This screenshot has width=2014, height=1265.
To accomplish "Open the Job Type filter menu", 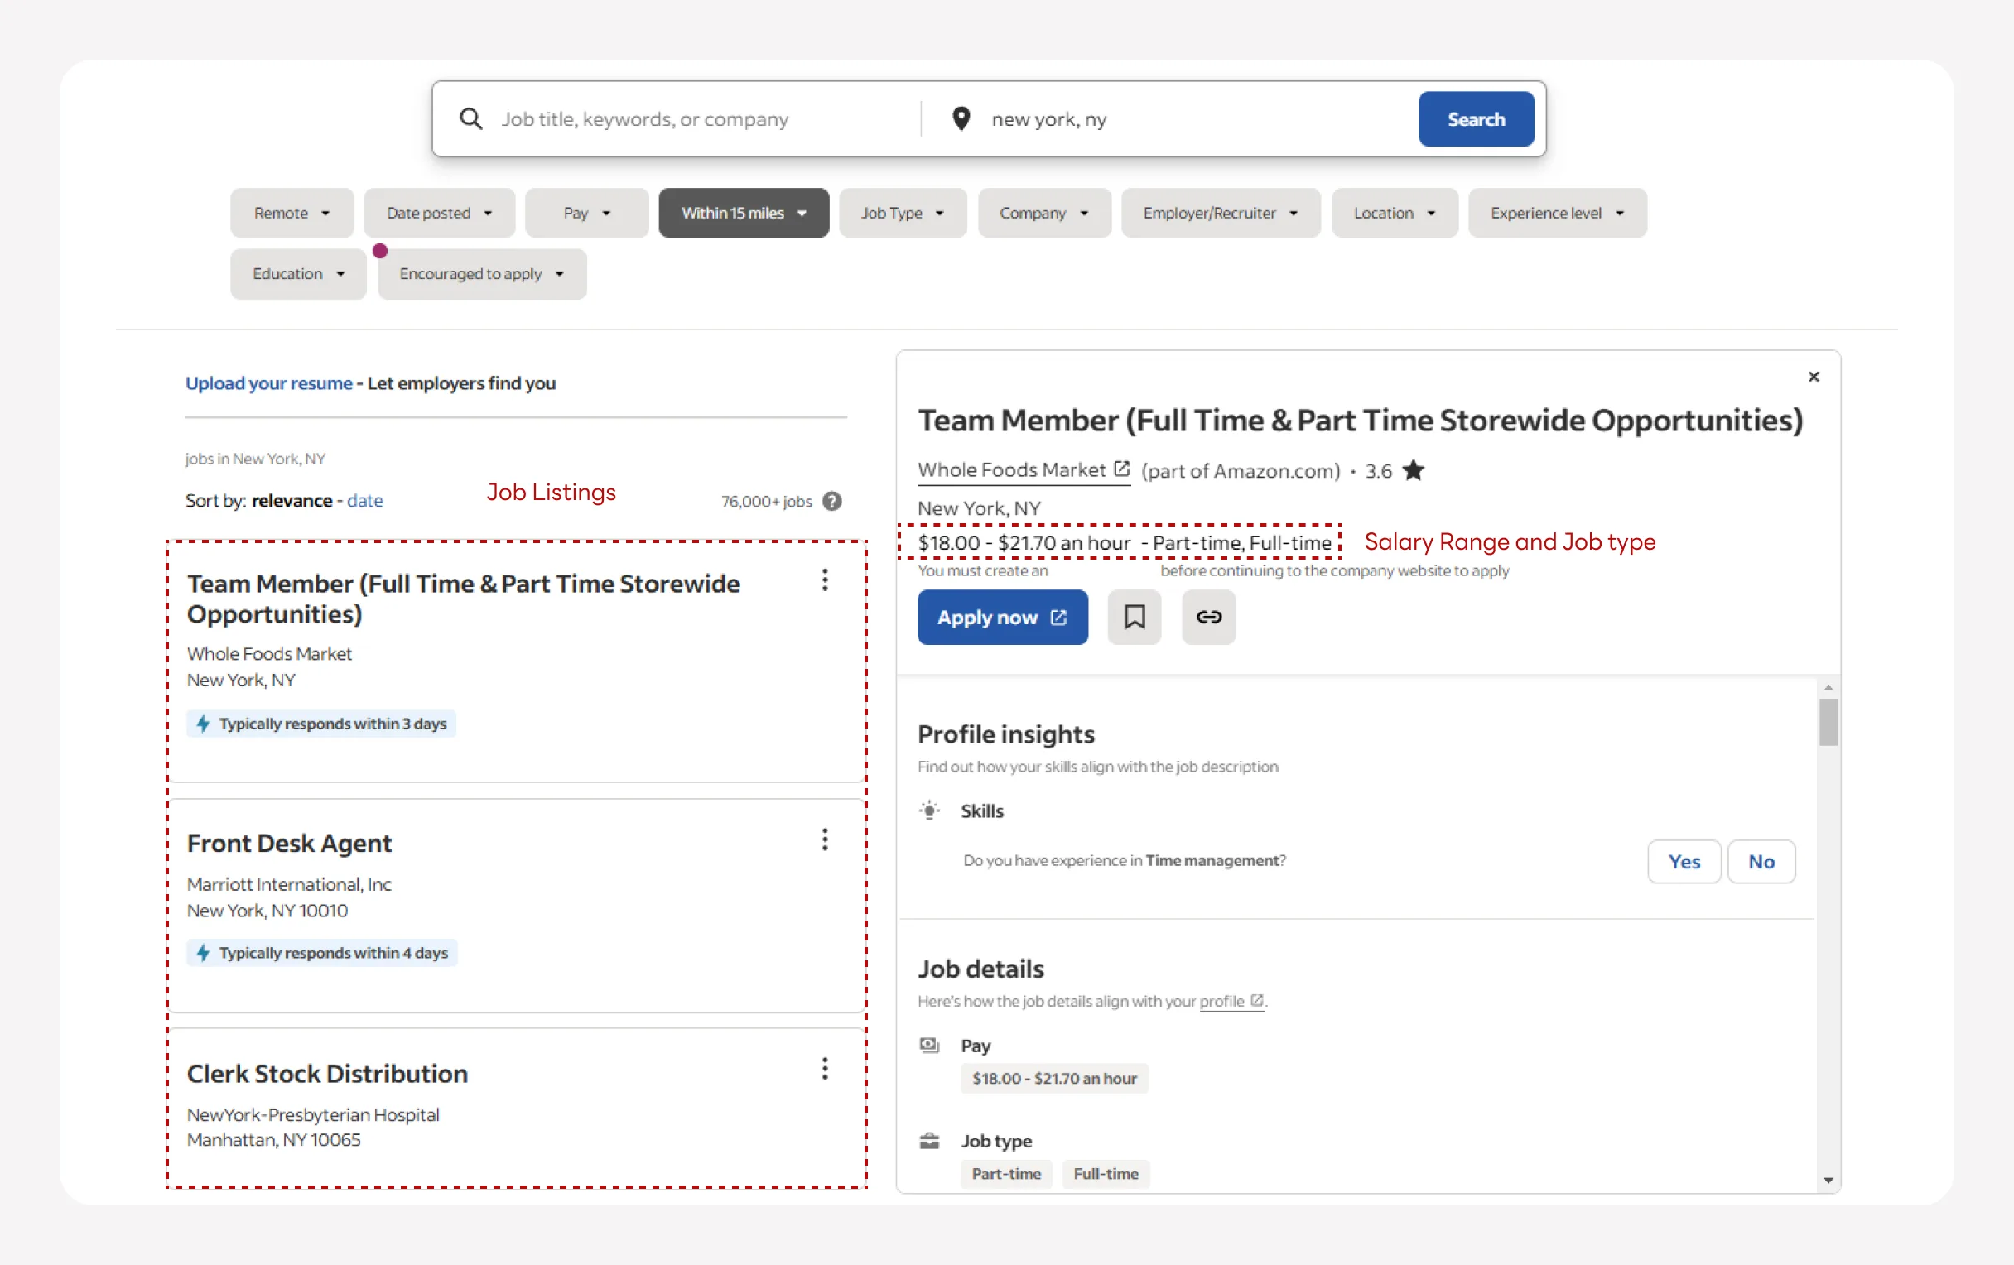I will [x=903, y=213].
